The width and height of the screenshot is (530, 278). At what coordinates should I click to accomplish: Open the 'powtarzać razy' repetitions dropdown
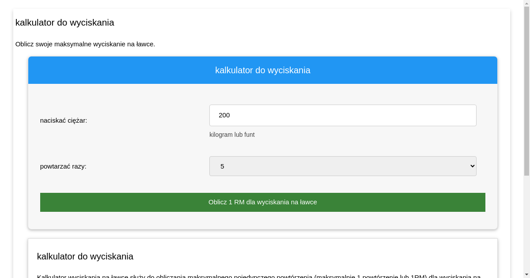click(x=343, y=166)
